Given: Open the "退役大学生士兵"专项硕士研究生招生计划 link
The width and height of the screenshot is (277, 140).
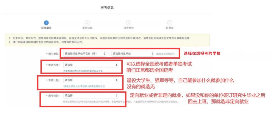Looking at the screenshot, I should coord(84,86).
